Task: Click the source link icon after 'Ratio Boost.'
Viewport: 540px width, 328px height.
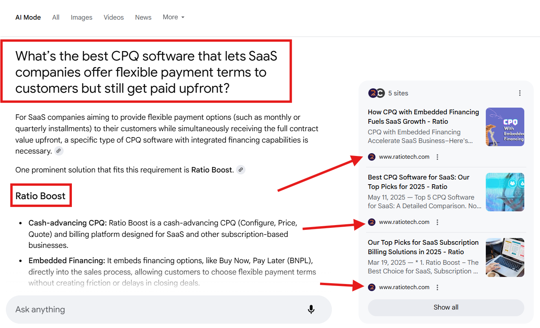Action: coord(241,170)
